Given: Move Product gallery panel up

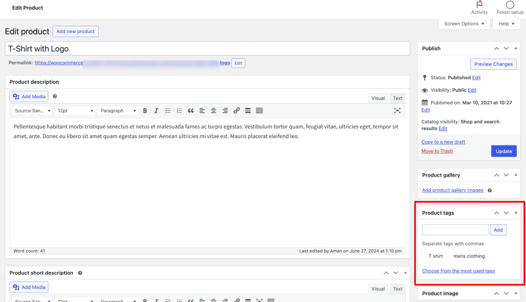Looking at the screenshot, I should pos(497,175).
